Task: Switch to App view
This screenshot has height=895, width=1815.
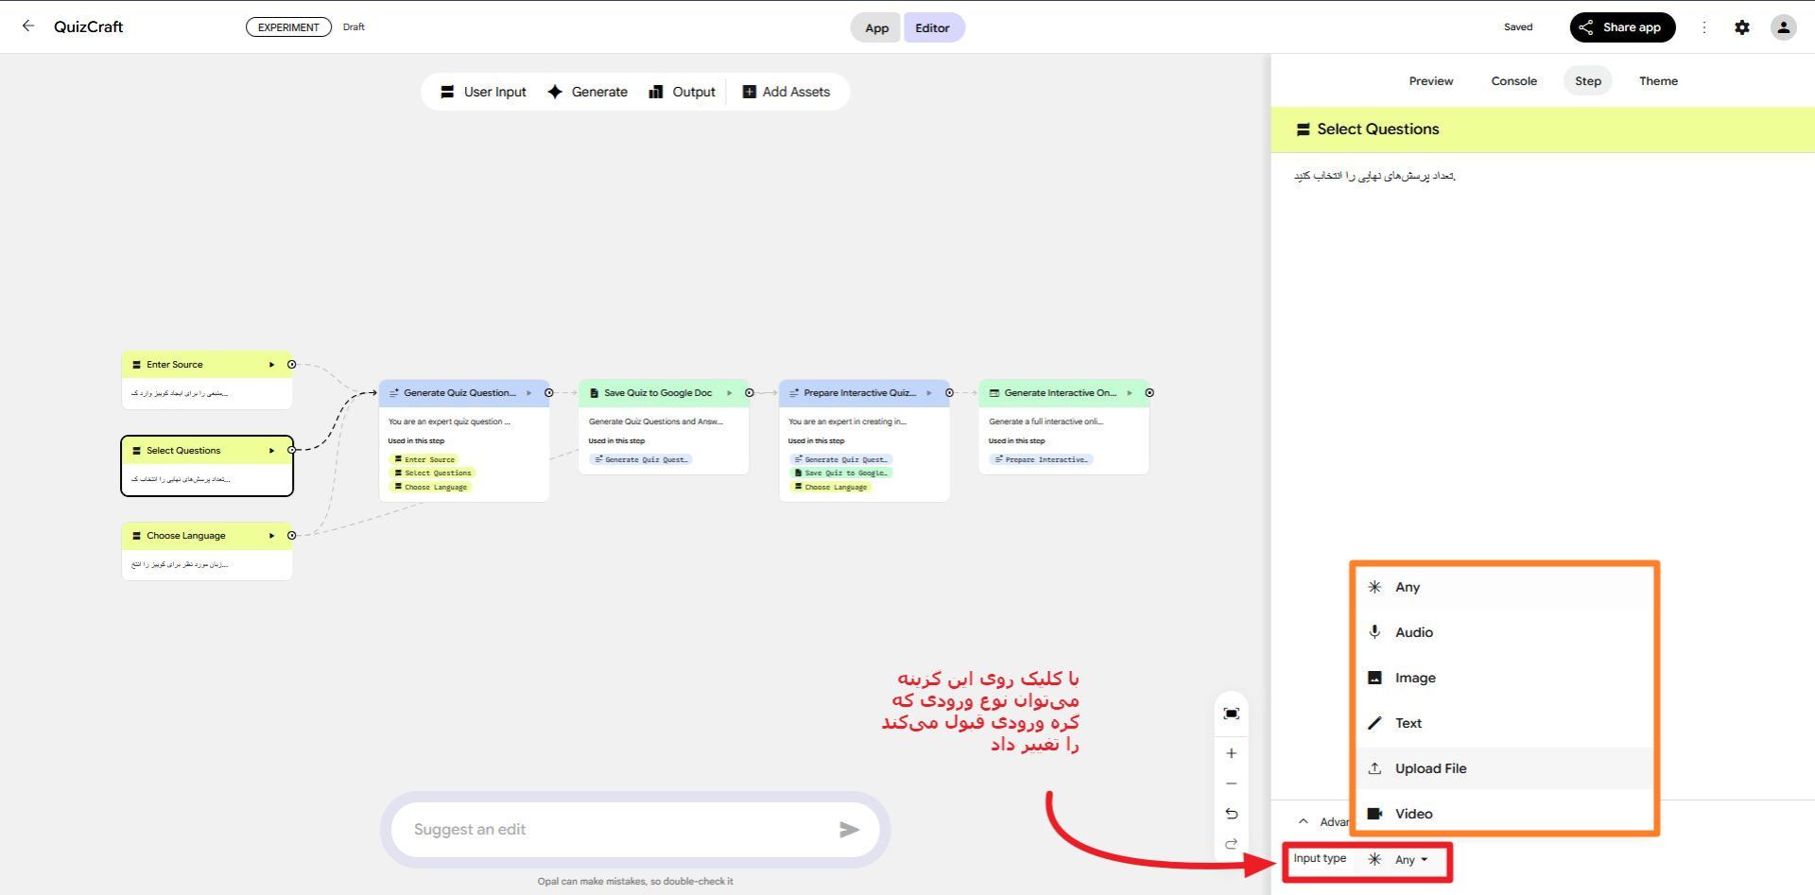Action: coord(875,27)
